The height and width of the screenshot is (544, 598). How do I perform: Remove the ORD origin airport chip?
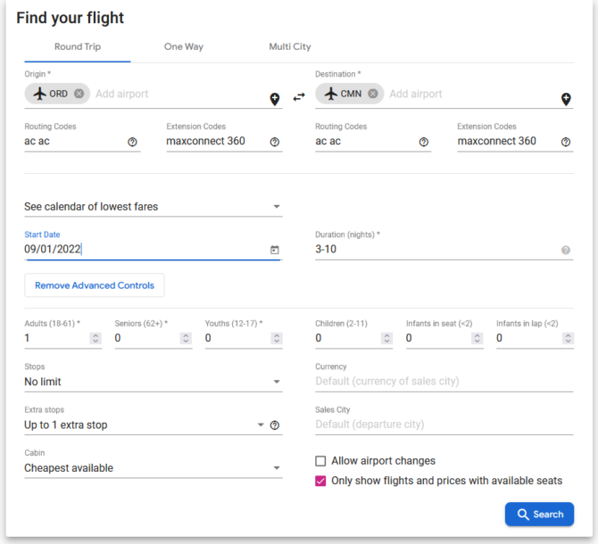tap(79, 94)
